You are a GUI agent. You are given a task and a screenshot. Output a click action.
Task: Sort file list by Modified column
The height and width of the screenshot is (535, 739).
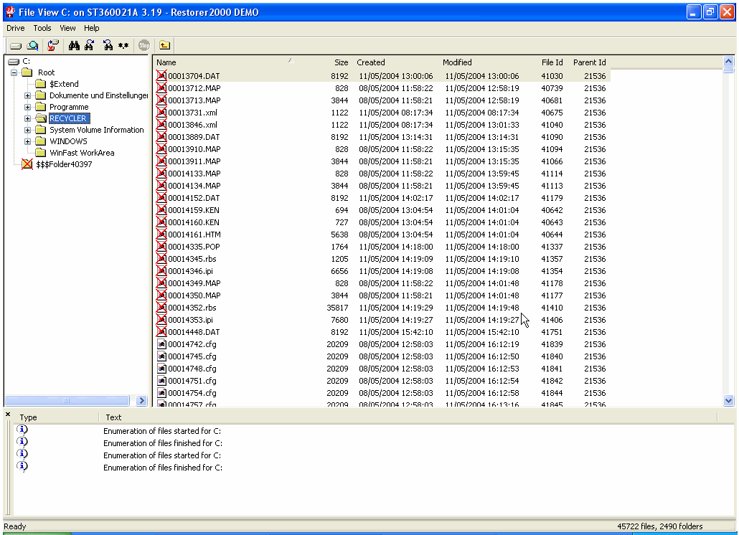click(481, 62)
